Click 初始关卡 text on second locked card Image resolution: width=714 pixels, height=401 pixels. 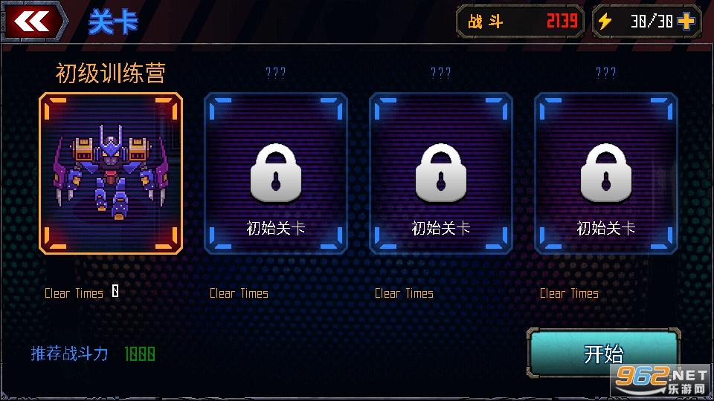[x=275, y=228]
